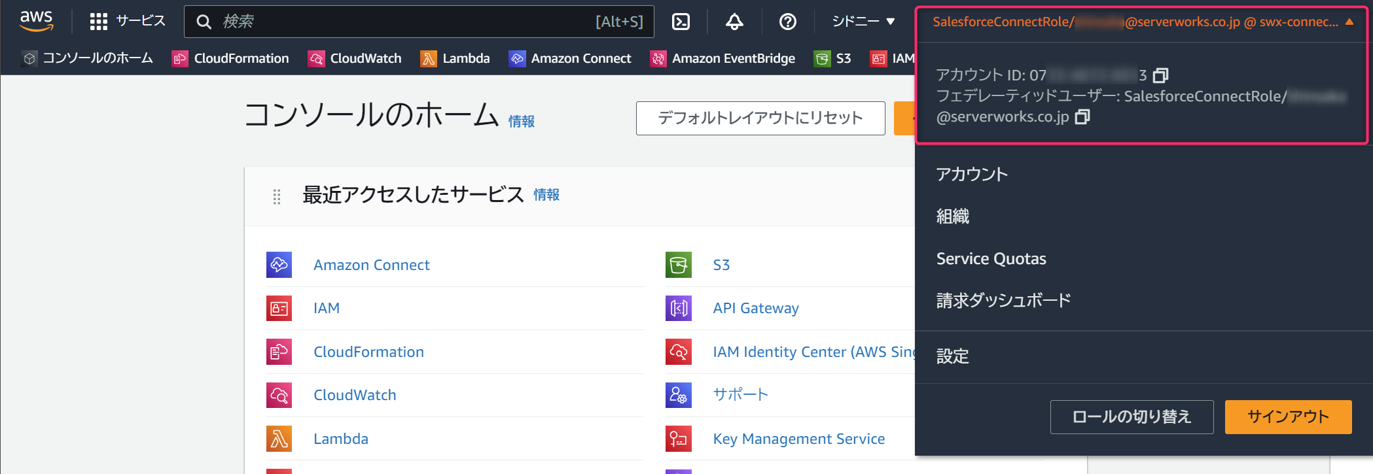
Task: Click the S3 bucket icon in list
Action: pyautogui.click(x=679, y=265)
